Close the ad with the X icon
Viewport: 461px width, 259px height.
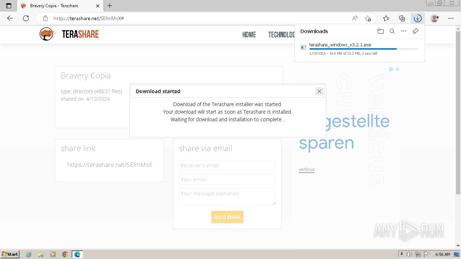(397, 69)
